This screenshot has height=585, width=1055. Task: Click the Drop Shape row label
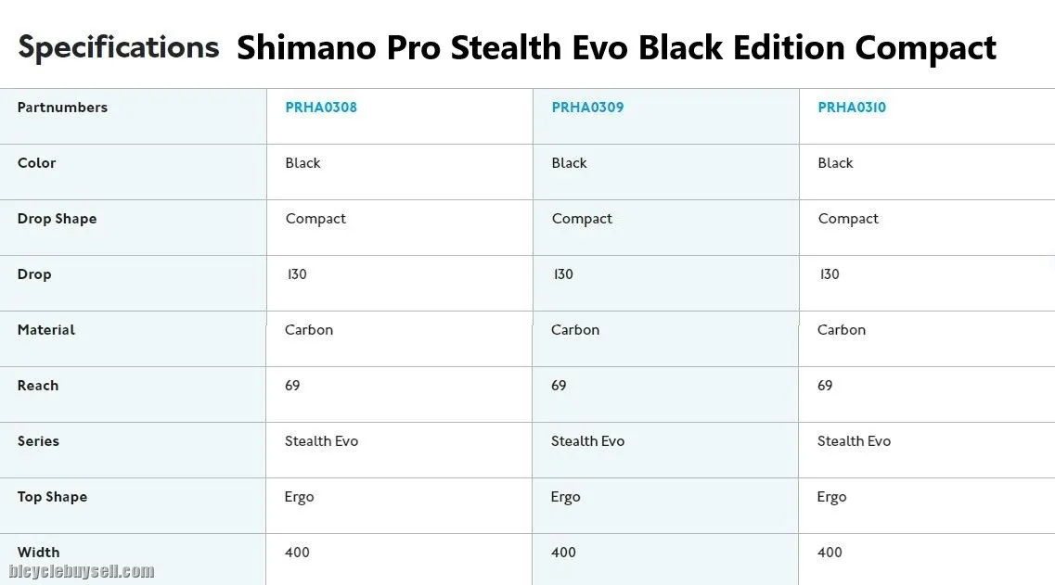57,219
